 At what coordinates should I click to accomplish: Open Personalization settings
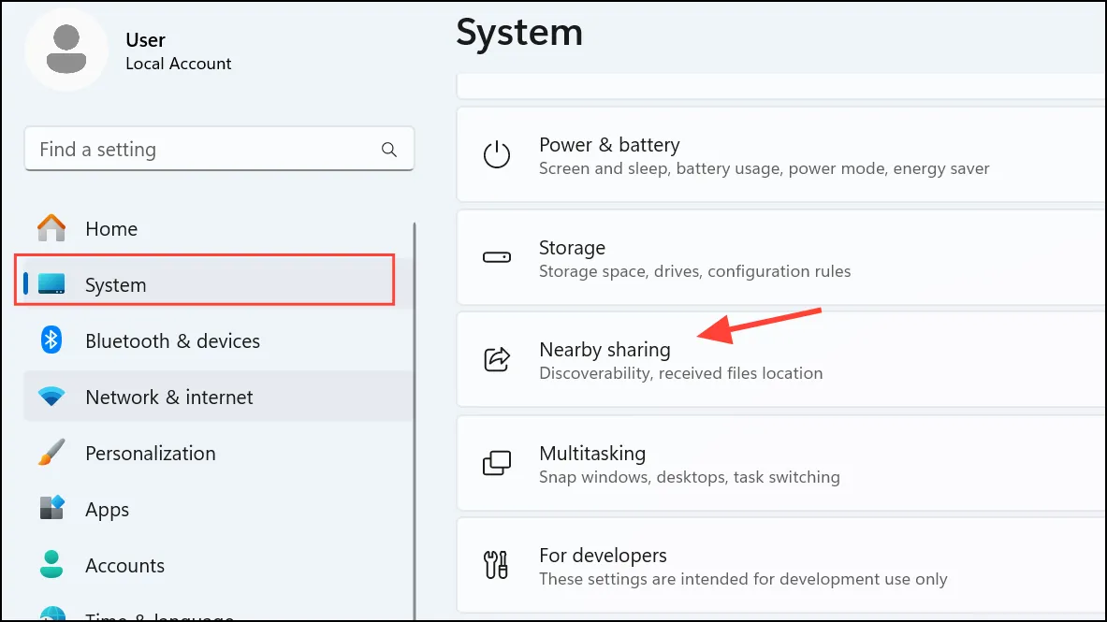219,453
